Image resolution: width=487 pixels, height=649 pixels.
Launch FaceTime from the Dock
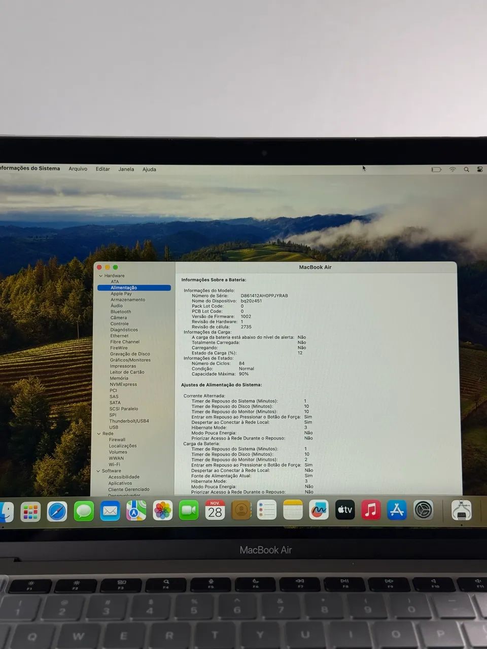pos(189,510)
